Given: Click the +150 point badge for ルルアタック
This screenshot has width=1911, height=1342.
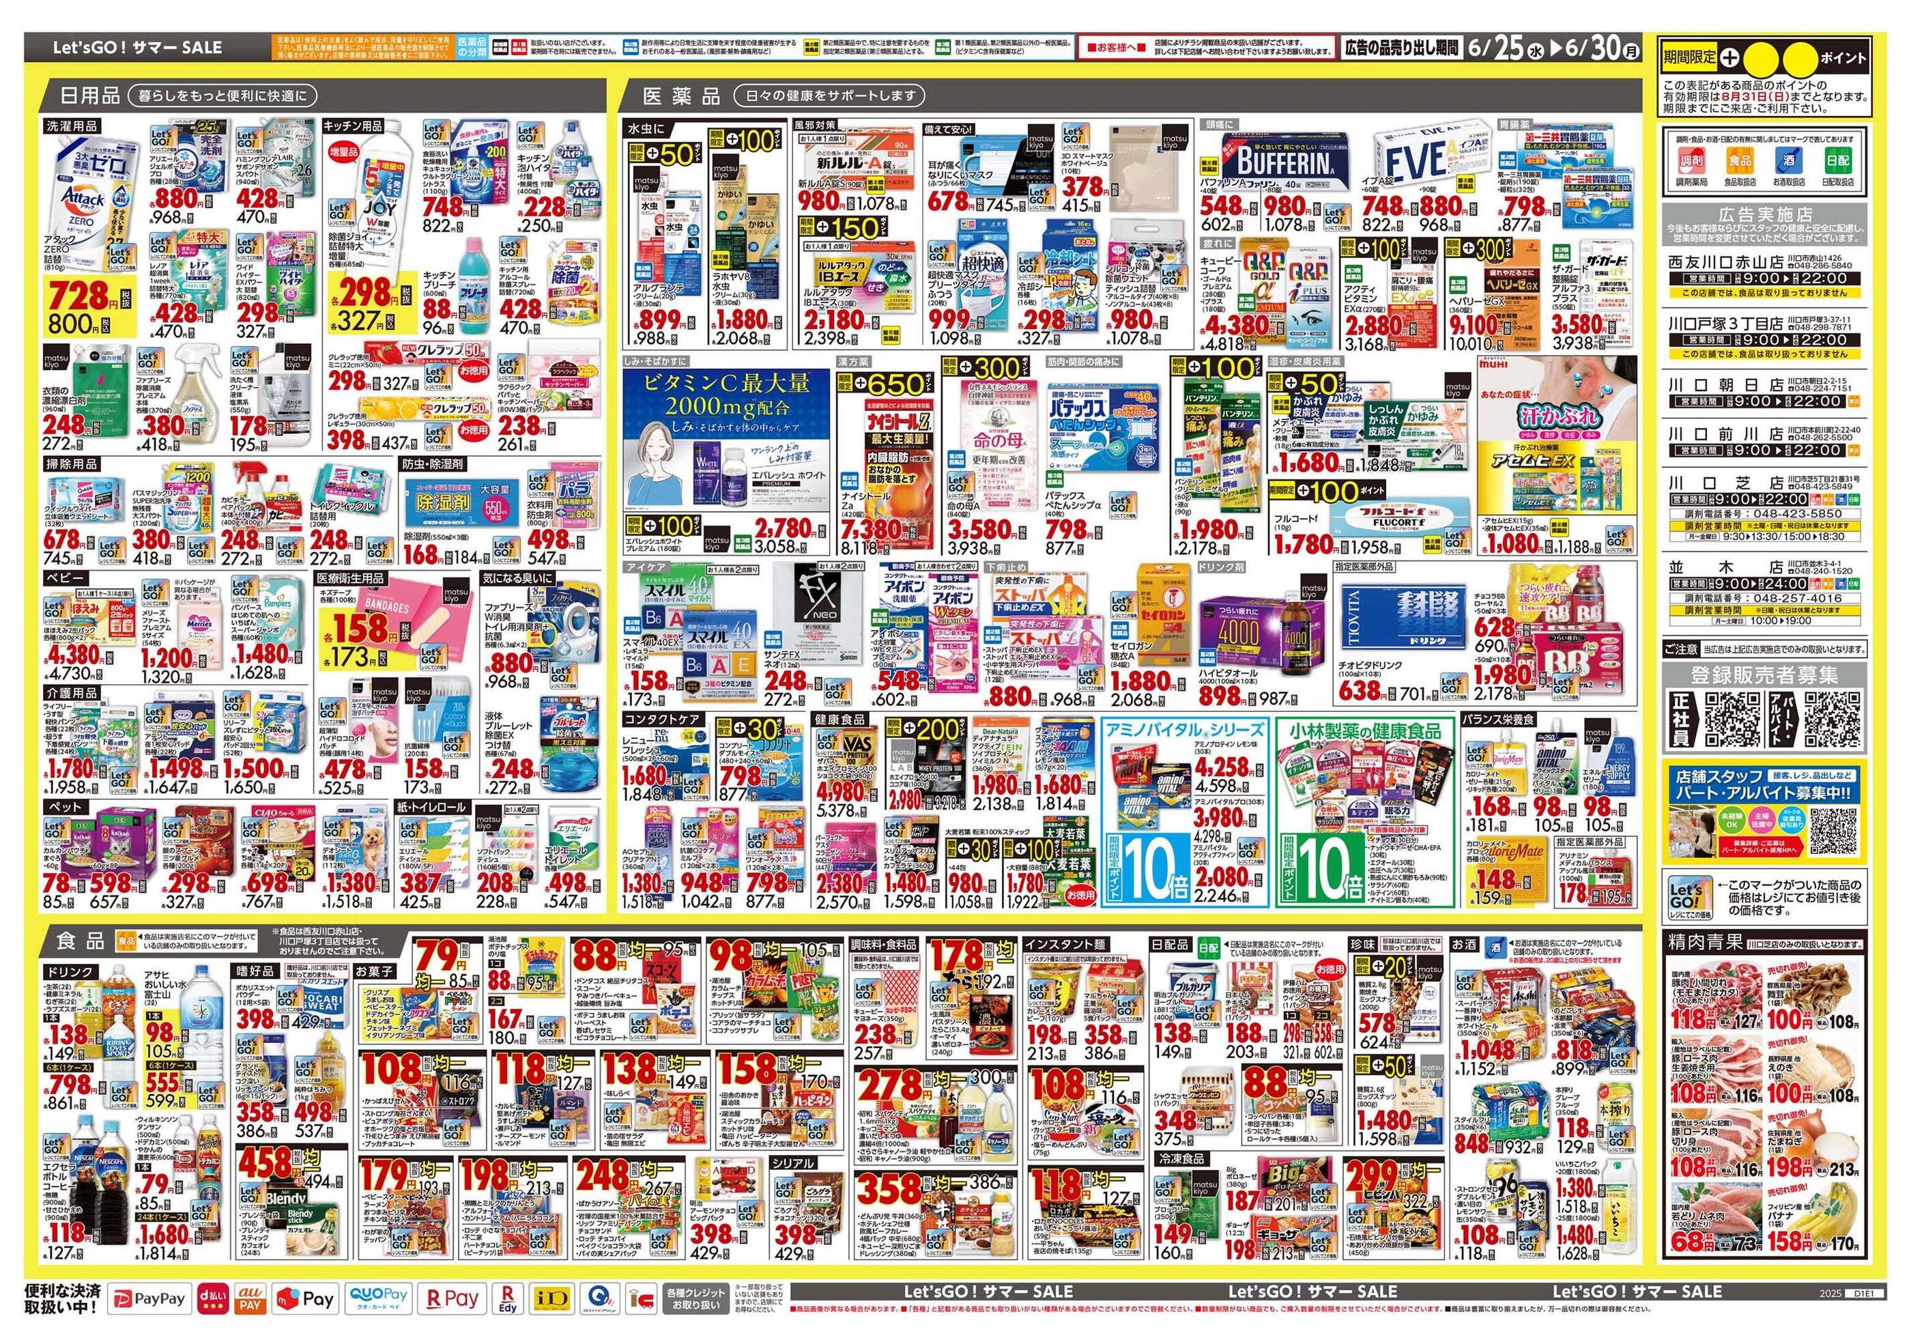Looking at the screenshot, I should 844,228.
